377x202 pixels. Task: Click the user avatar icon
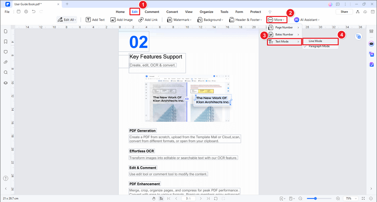(330, 4)
